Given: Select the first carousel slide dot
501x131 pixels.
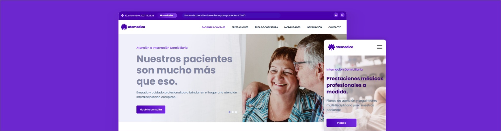Looking at the screenshot, I should pos(229,112).
